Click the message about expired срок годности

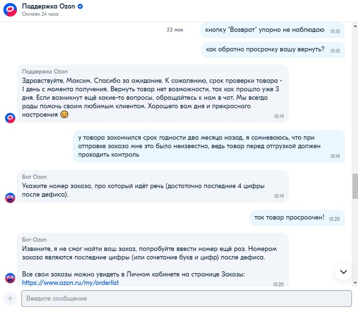click(x=202, y=146)
